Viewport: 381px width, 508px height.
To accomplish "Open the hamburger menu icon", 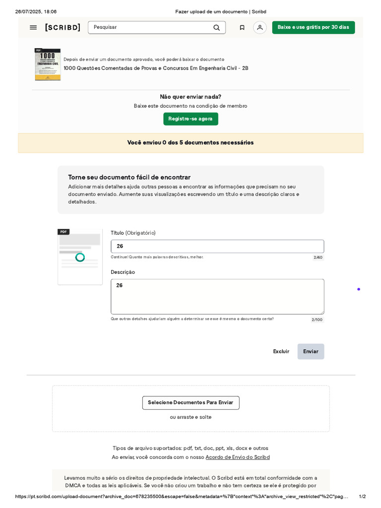I will tap(33, 27).
